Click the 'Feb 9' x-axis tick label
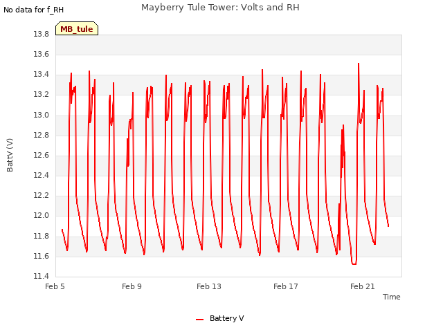443x332 pixels. pos(132,286)
